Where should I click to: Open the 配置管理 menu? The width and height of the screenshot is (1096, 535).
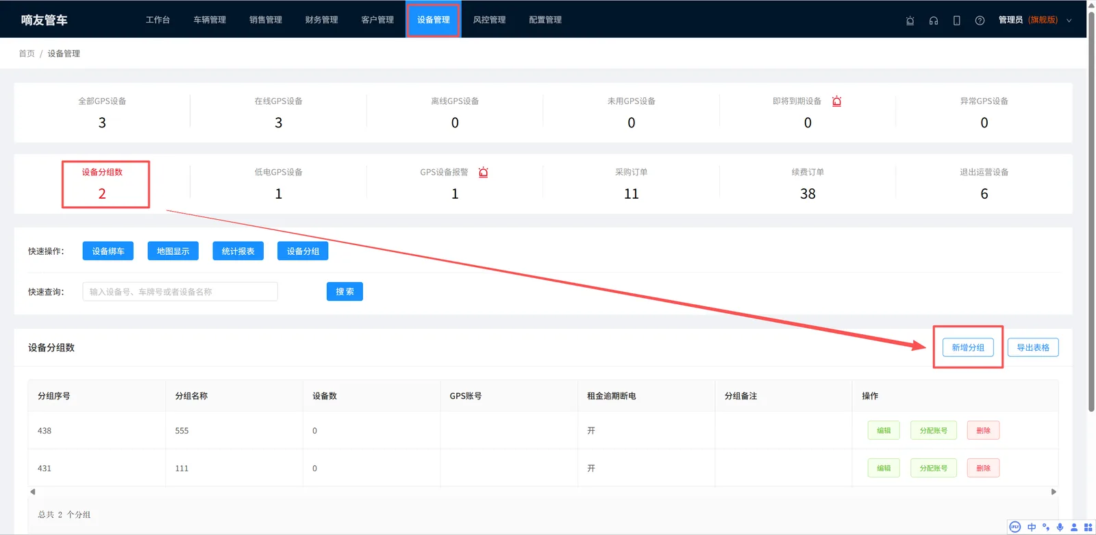pyautogui.click(x=545, y=20)
